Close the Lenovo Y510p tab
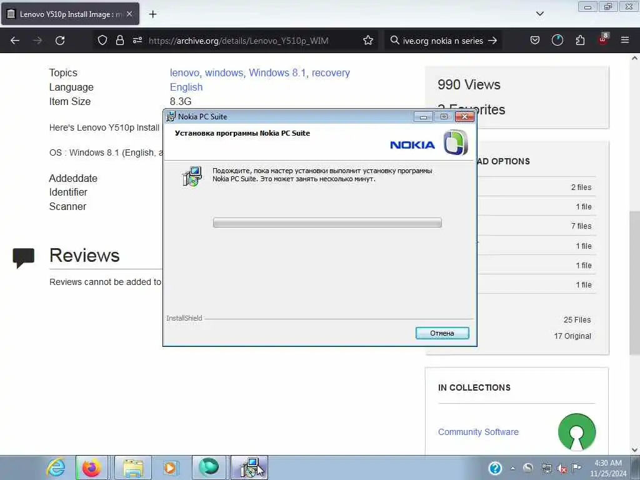The height and width of the screenshot is (480, 640). (129, 14)
